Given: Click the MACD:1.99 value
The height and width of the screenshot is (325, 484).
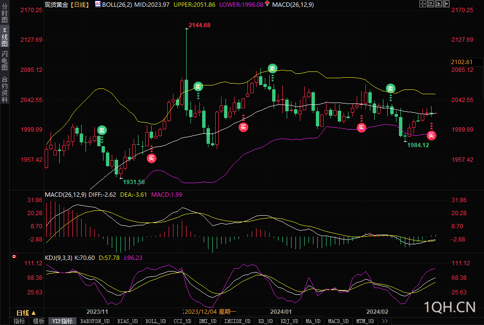Looking at the screenshot, I should coord(167,195).
